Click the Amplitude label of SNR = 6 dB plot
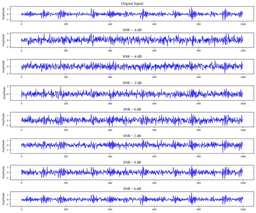The height and width of the screenshot is (213, 256). pyautogui.click(x=4, y=199)
